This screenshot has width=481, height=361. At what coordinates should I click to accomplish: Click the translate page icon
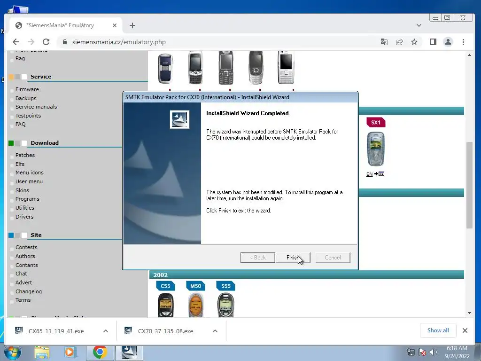tap(384, 42)
